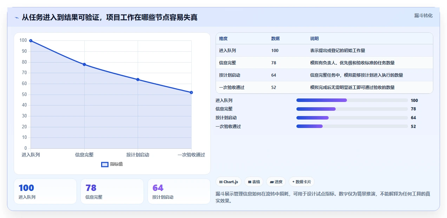Click x-axis label 一次验收通过
The width and height of the screenshot is (447, 218).
[x=191, y=155]
